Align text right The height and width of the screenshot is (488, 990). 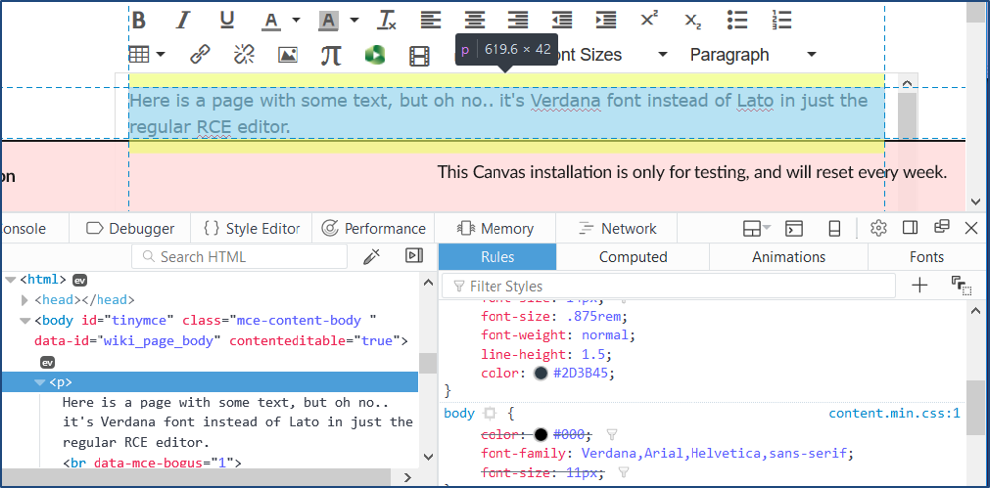click(518, 20)
